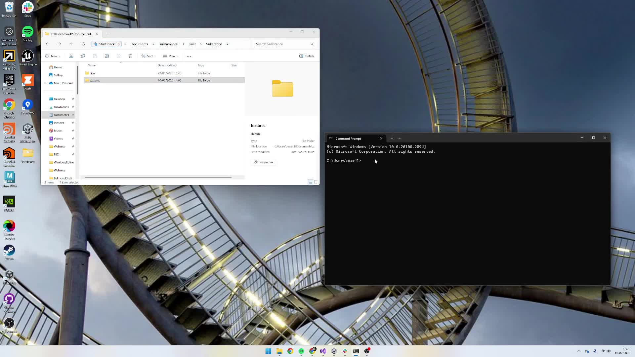The width and height of the screenshot is (635, 357).
Task: Click the Delete trash icon
Action: (x=131, y=56)
